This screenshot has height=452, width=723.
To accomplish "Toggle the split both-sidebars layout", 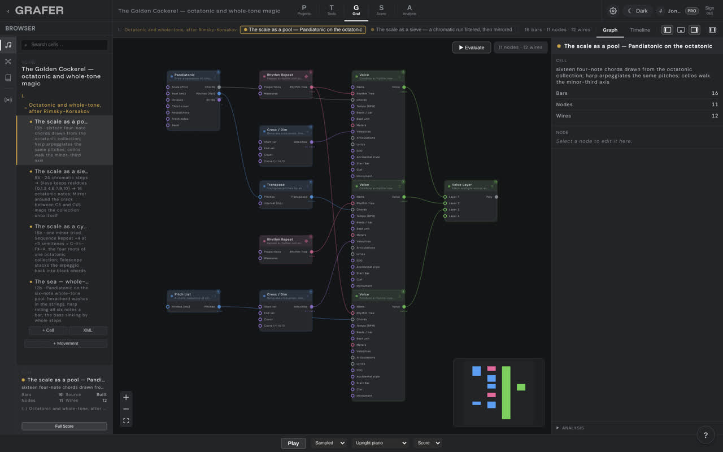I will point(712,30).
